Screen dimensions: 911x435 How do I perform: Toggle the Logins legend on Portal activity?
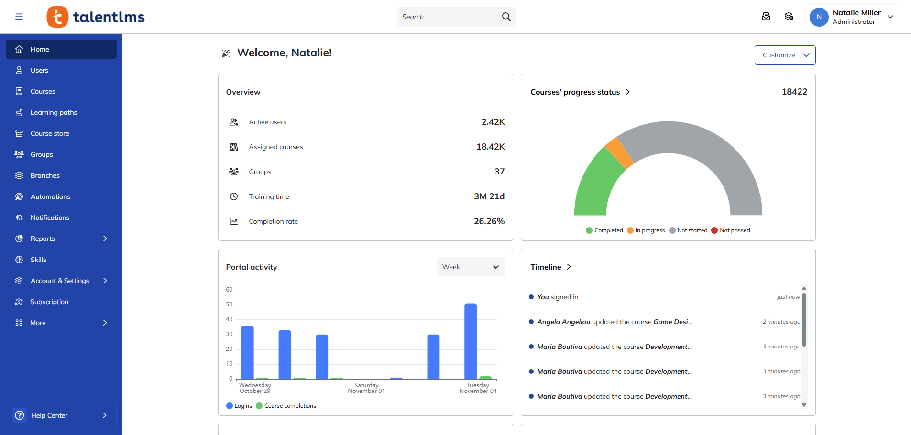coord(239,406)
